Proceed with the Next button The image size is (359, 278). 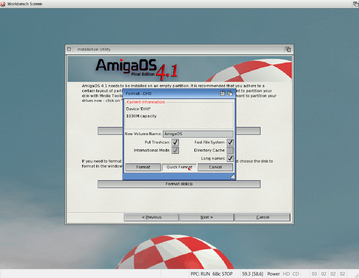coord(207,217)
